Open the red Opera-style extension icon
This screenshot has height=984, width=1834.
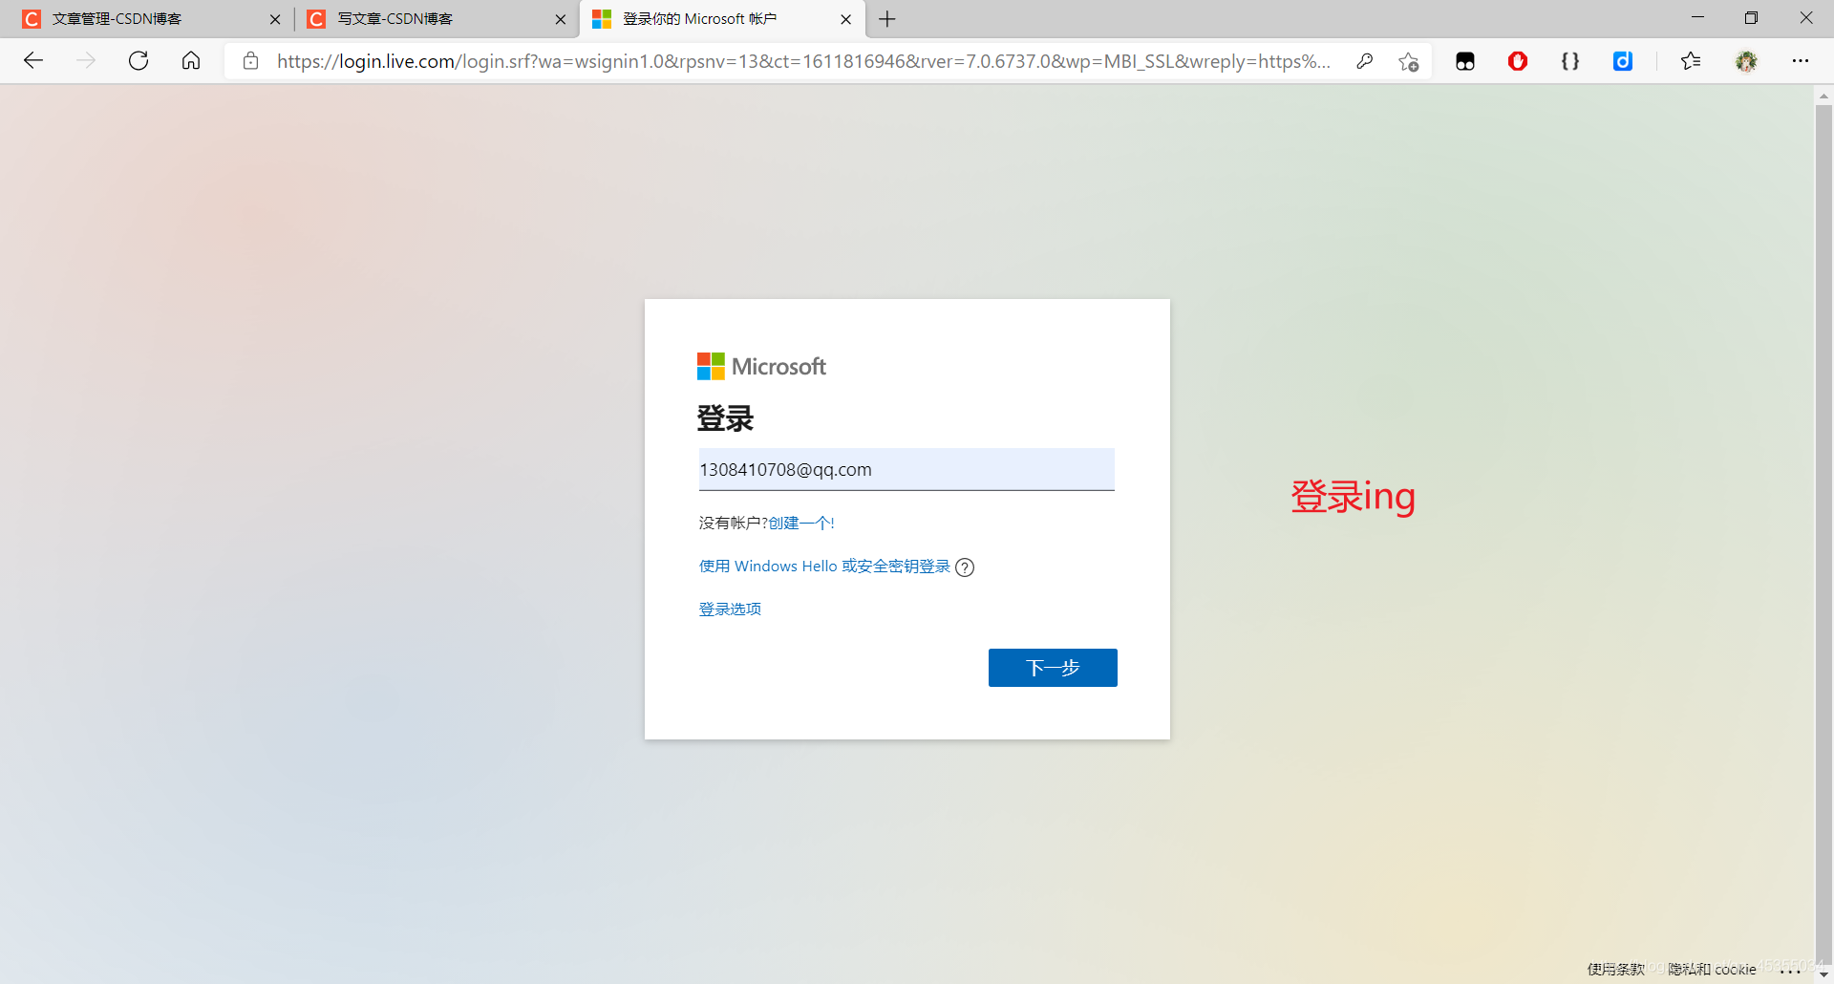point(1518,61)
